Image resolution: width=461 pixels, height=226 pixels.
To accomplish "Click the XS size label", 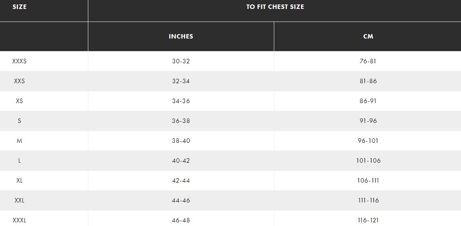I will click(x=20, y=101).
